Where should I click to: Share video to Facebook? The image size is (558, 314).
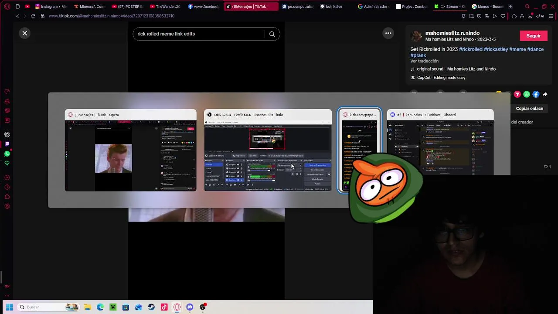tap(536, 94)
